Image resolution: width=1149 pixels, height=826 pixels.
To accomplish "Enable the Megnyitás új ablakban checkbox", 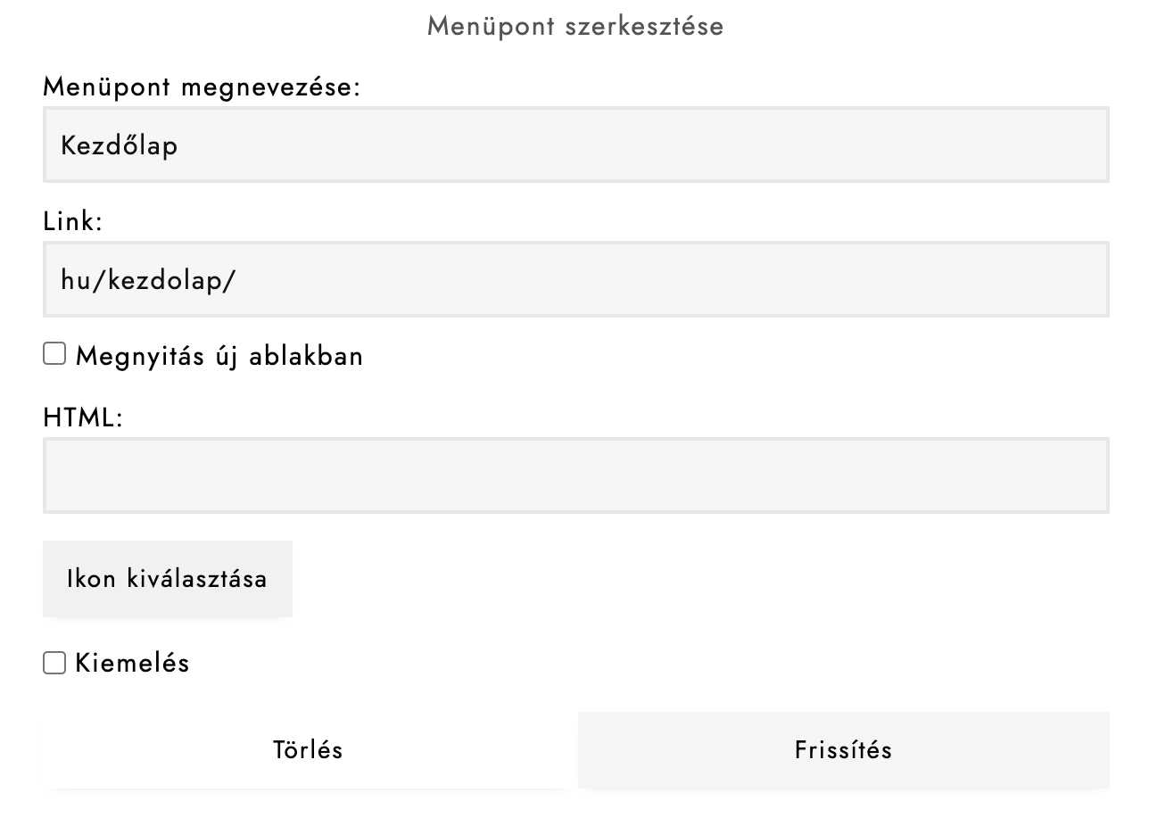I will pyautogui.click(x=54, y=355).
